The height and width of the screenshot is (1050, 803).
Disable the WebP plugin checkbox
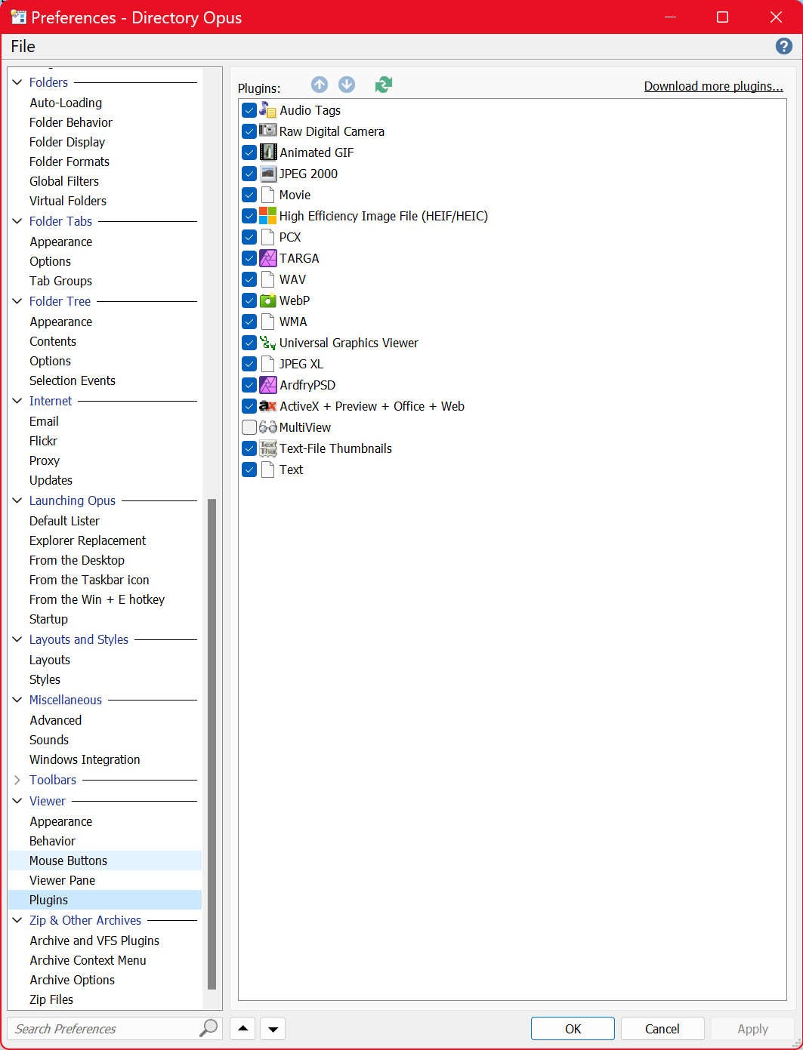coord(249,300)
